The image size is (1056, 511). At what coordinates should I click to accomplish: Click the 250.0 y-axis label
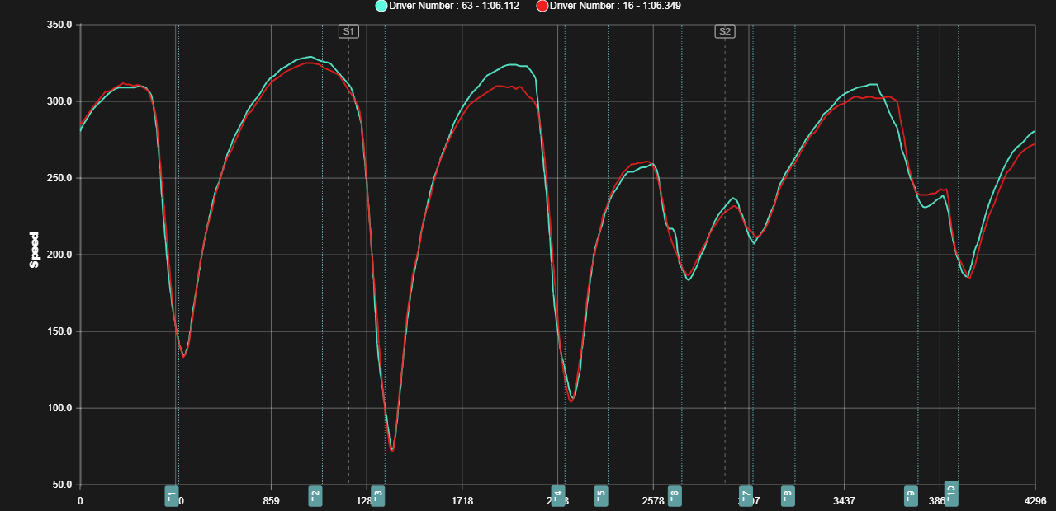[x=59, y=178]
